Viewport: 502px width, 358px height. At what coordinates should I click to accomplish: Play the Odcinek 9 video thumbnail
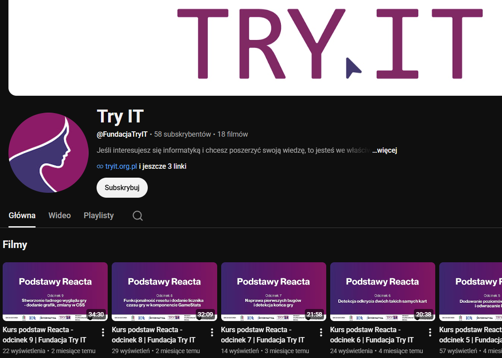(55, 291)
